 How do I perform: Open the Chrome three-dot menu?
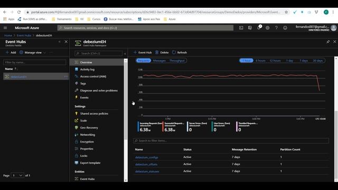(x=333, y=12)
